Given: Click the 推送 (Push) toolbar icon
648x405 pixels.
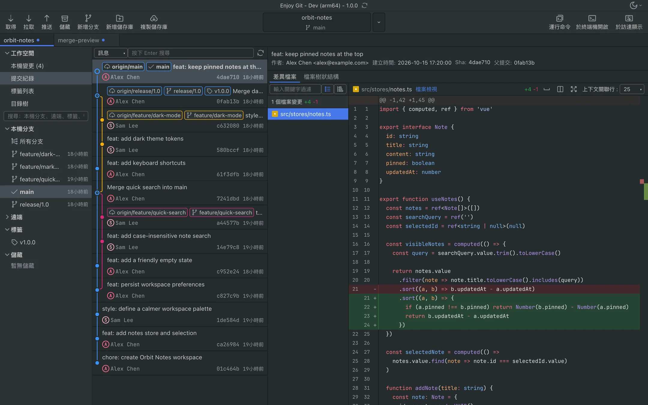Looking at the screenshot, I should click(x=46, y=19).
